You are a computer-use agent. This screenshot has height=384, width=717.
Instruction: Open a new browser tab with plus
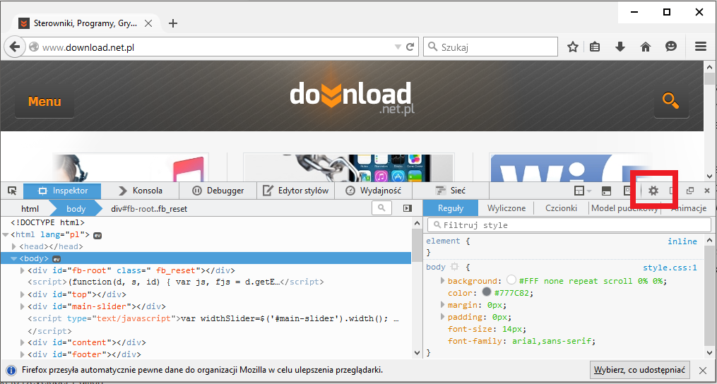(173, 23)
